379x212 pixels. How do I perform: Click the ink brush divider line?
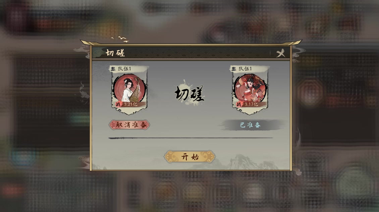point(191,138)
